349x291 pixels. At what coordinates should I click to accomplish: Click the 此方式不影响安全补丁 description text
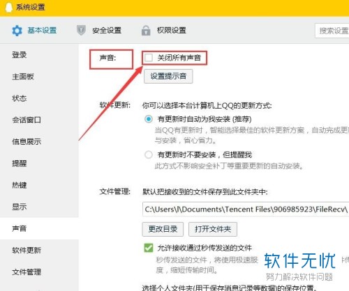coord(229,166)
